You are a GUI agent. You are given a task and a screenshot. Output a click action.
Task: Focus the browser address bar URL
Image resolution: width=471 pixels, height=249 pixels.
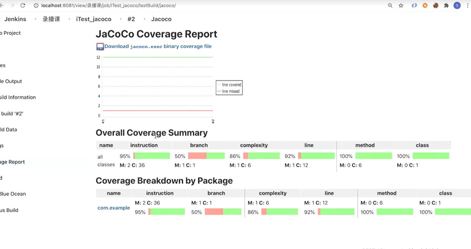109,5
